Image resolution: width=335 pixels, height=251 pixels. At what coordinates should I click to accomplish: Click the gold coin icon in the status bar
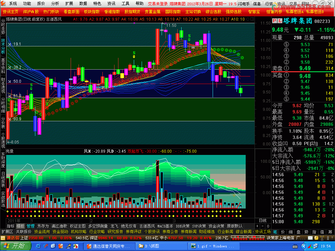tap(316, 238)
